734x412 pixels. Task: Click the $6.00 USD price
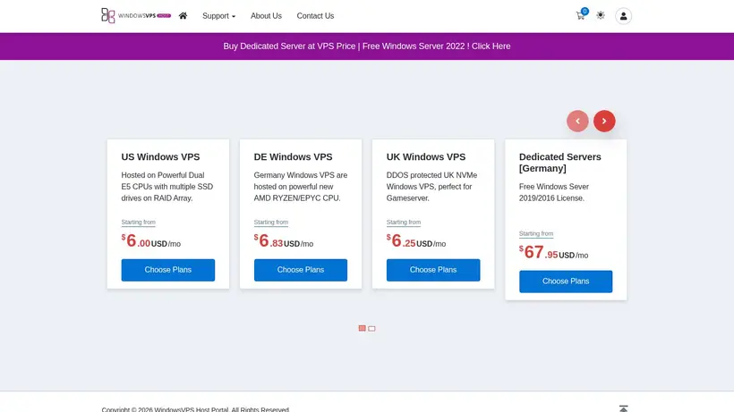click(150, 241)
